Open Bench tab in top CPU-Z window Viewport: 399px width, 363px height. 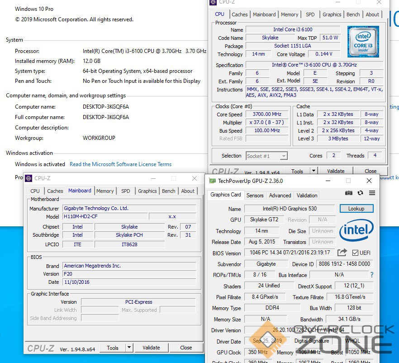(353, 14)
